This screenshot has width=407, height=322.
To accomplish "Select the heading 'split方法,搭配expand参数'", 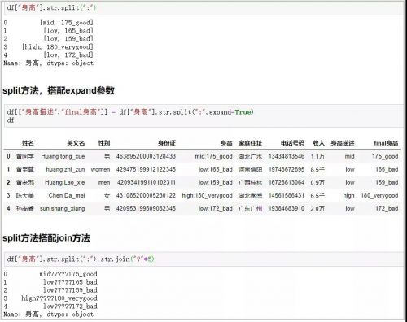I will 59,90.
